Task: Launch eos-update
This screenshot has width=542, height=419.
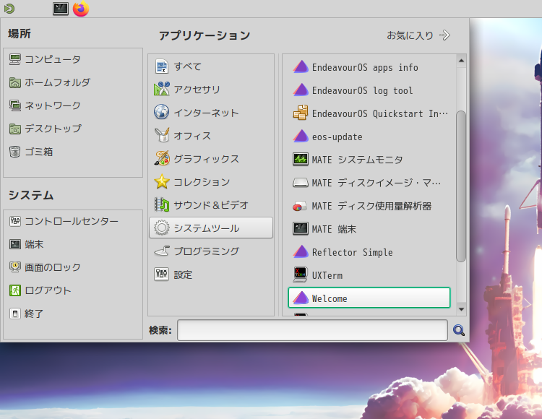Action: pyautogui.click(x=369, y=137)
